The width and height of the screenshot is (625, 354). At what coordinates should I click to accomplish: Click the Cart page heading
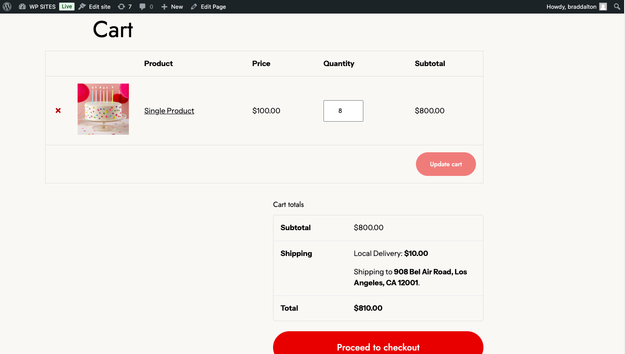pos(113,30)
